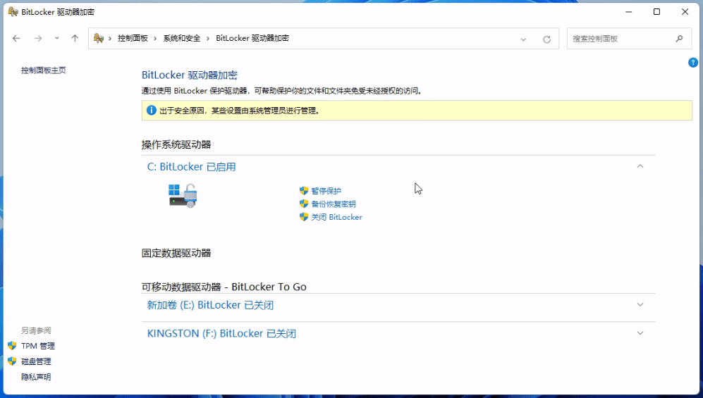Click 暂停保护 link
This screenshot has height=398, width=703.
pyautogui.click(x=326, y=191)
